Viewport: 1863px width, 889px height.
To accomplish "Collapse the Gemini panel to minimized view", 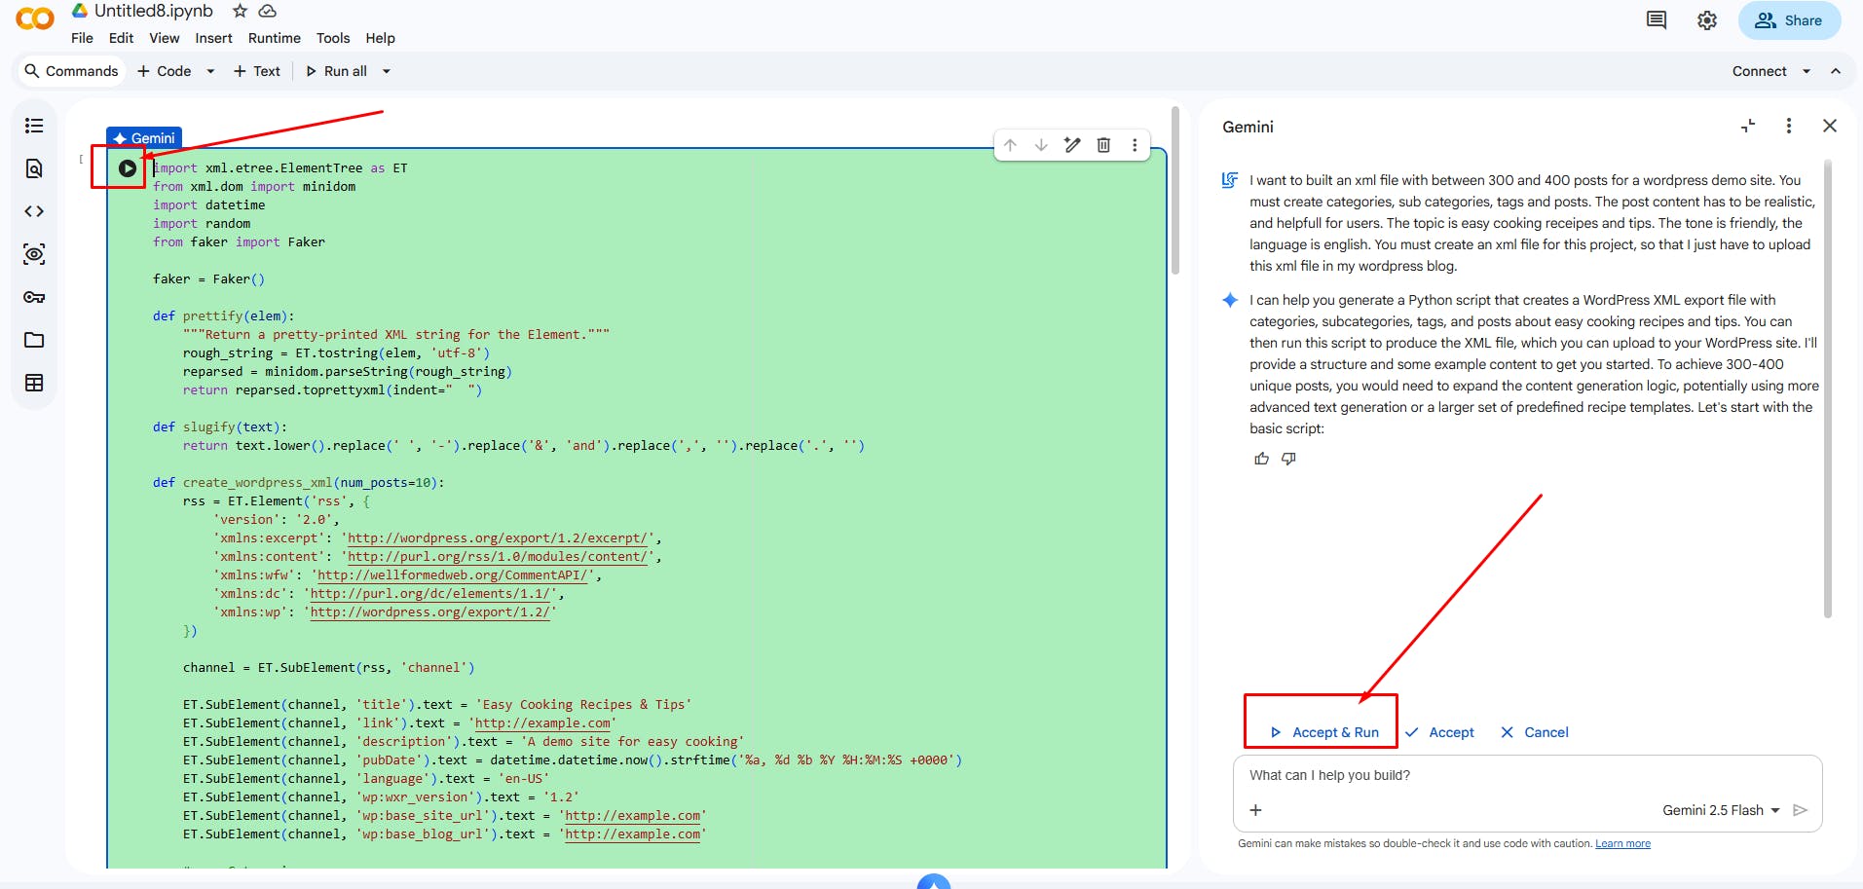I will pos(1748,126).
